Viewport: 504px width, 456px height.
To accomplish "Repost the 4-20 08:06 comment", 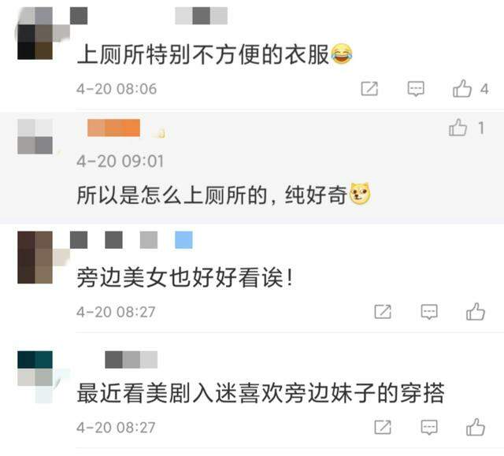I will pos(369,89).
